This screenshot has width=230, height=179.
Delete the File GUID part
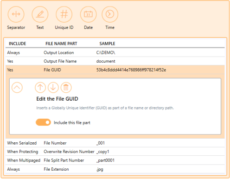(66, 88)
